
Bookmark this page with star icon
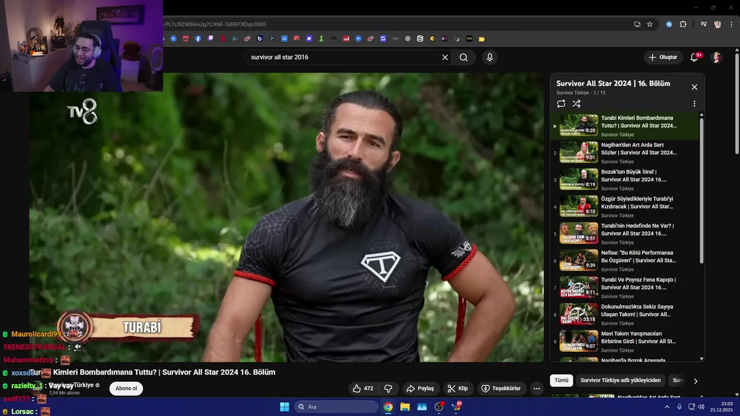pos(650,24)
